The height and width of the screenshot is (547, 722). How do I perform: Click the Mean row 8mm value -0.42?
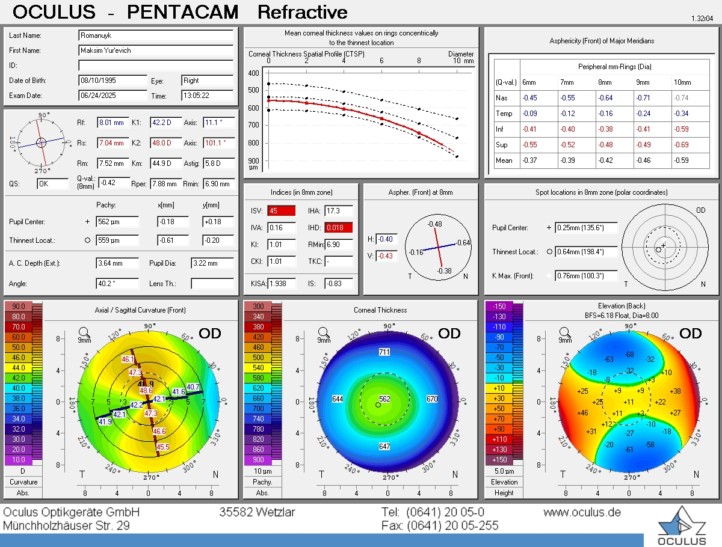point(605,160)
